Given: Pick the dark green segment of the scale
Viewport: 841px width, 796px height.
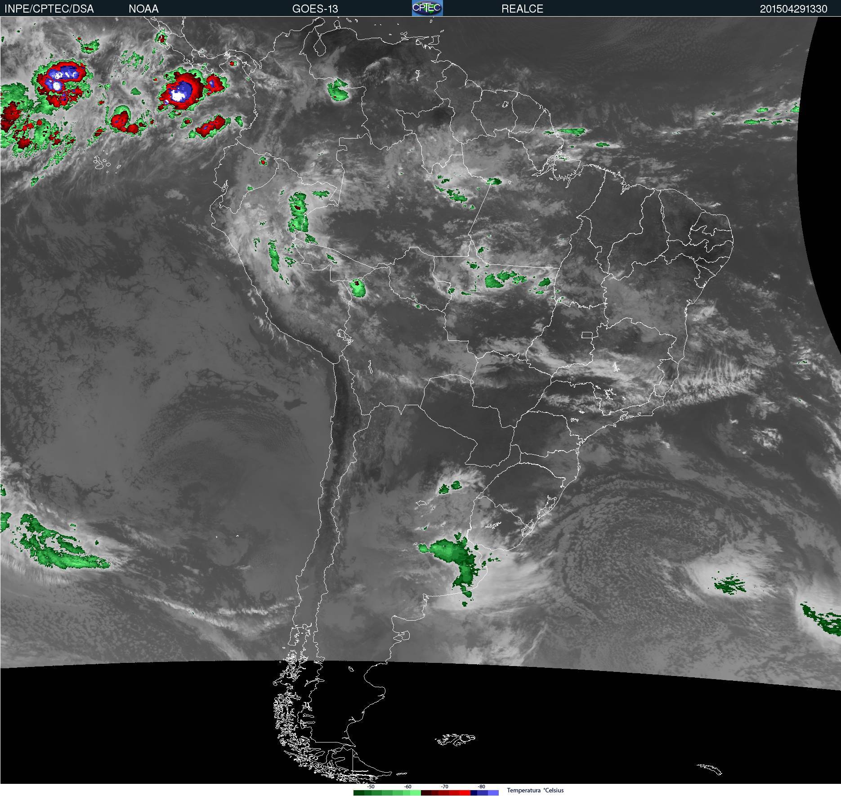Looking at the screenshot, I should [x=359, y=793].
